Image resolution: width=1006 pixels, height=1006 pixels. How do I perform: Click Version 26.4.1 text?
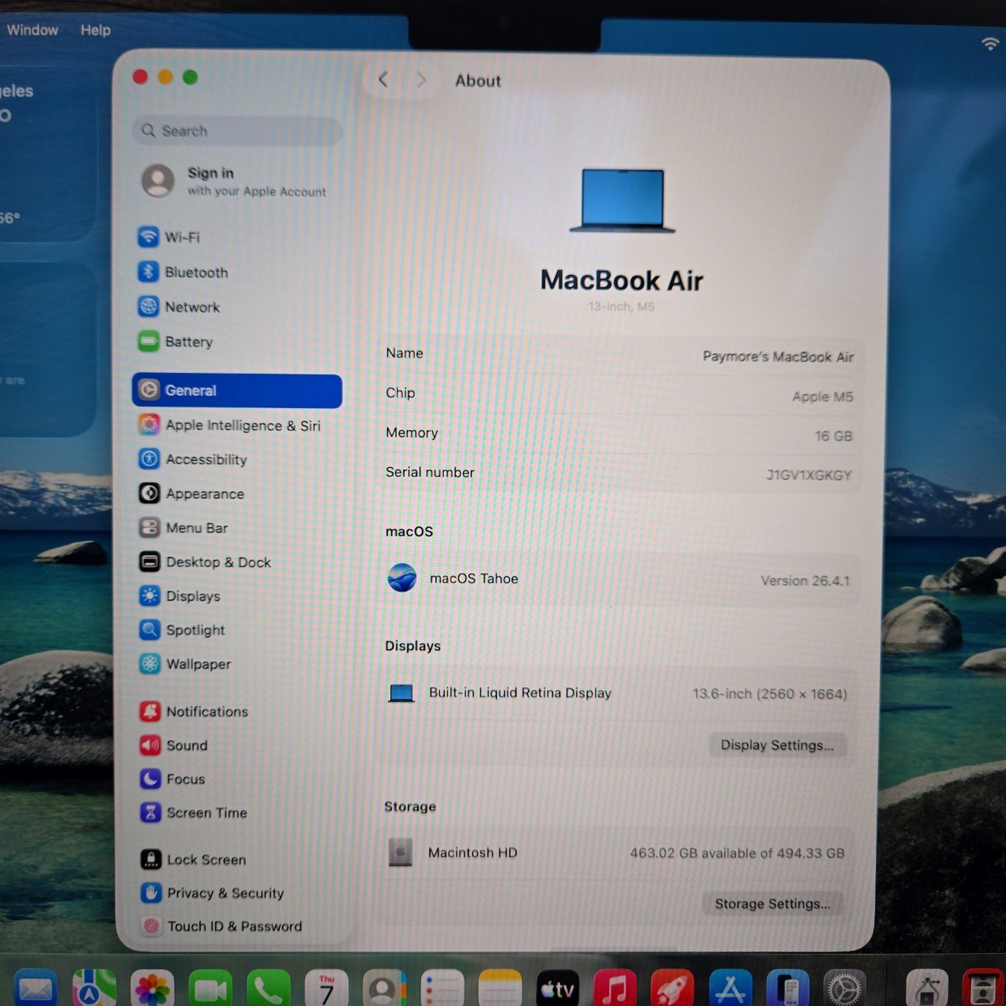coord(805,581)
